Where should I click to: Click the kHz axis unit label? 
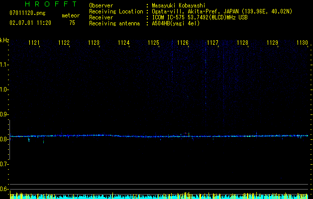(4, 40)
